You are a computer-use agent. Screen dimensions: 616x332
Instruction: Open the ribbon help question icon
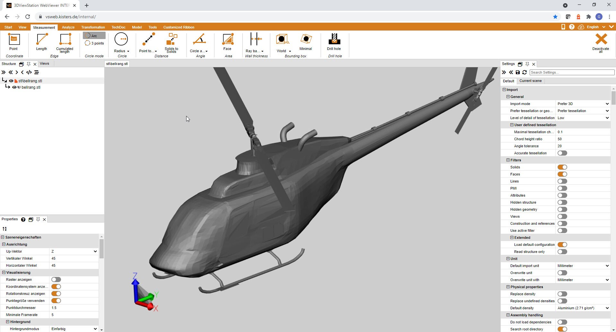point(572,27)
